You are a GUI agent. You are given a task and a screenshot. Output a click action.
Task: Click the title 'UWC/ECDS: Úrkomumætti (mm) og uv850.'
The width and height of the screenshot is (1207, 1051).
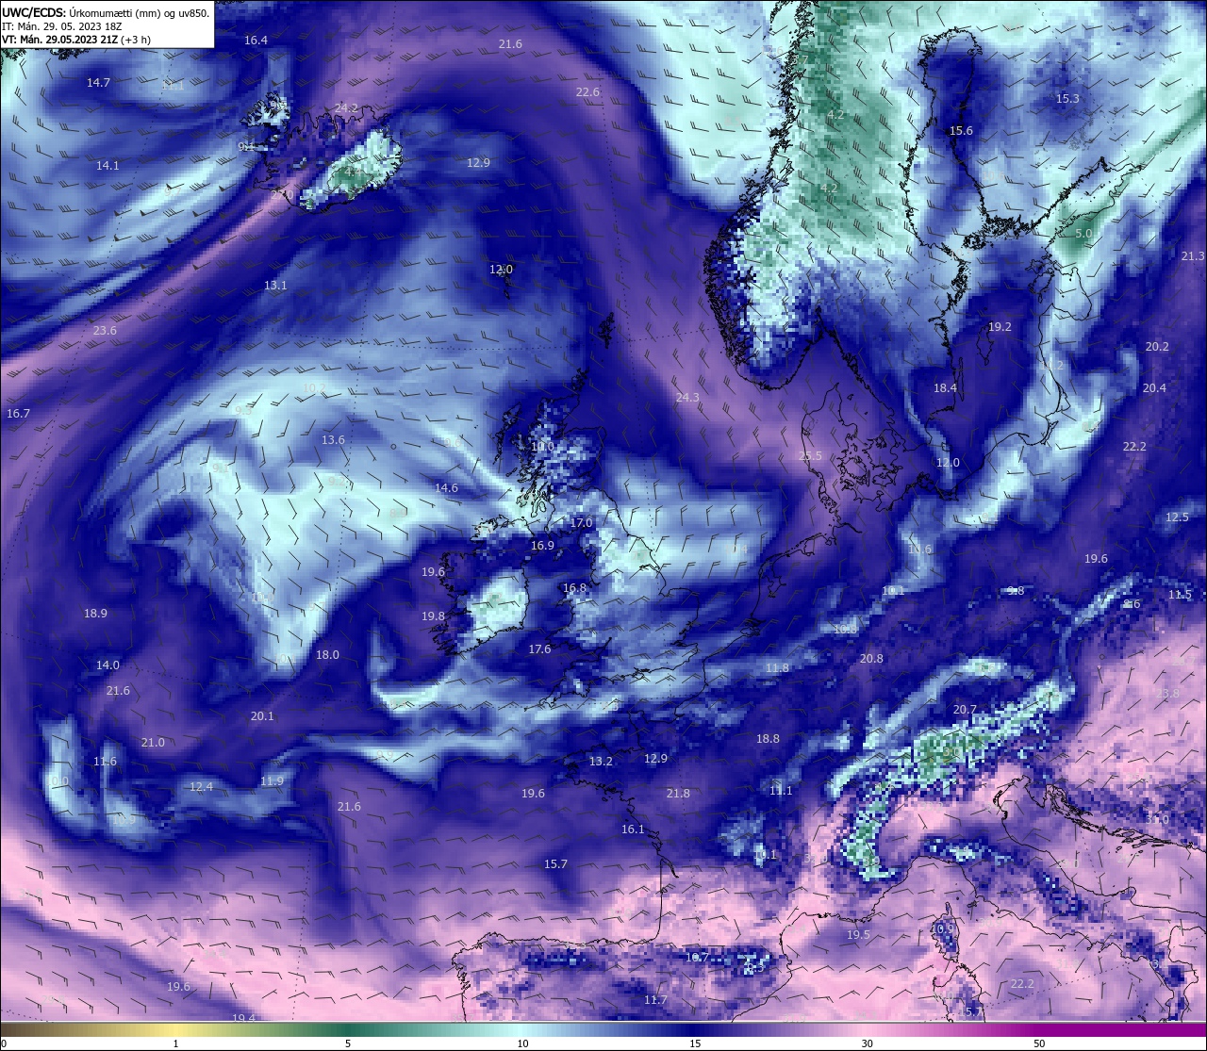click(106, 13)
